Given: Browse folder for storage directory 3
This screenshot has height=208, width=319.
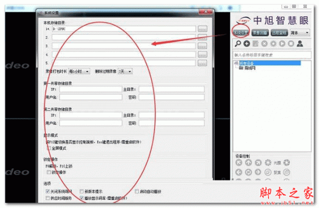Looking at the screenshot, I should point(203,46).
